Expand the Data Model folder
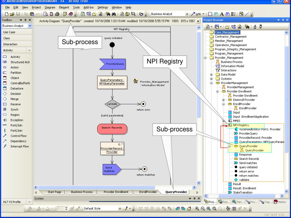Viewport: 291px width, 218px height. coord(211,75)
